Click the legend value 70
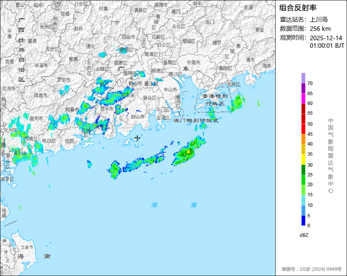 point(310,83)
